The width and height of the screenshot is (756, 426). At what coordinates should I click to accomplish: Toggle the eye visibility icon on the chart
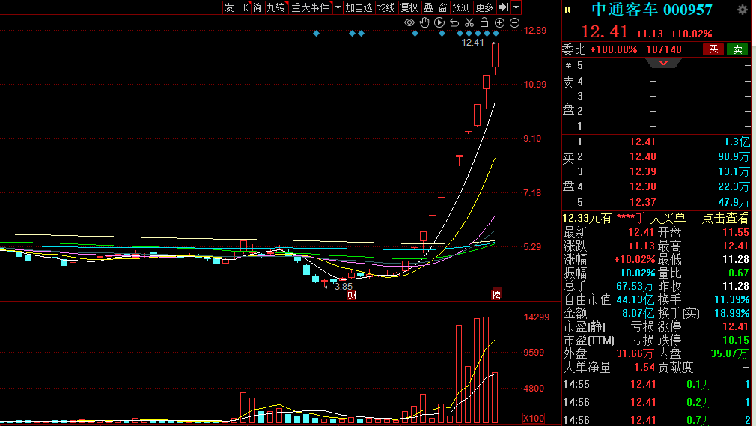coord(409,22)
